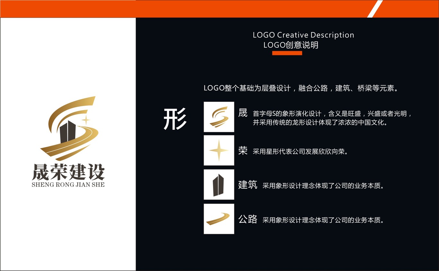Select the gold star thumbnail beside 荣
Screen dimensions: 439x271
219,150
